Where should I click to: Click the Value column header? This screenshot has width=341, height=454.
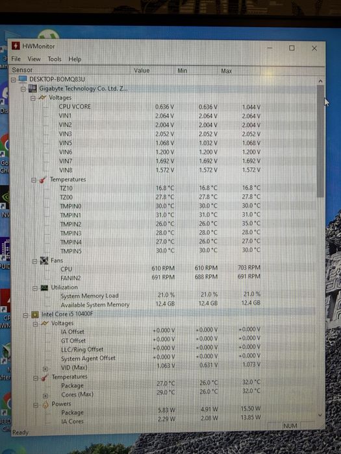[x=152, y=70]
